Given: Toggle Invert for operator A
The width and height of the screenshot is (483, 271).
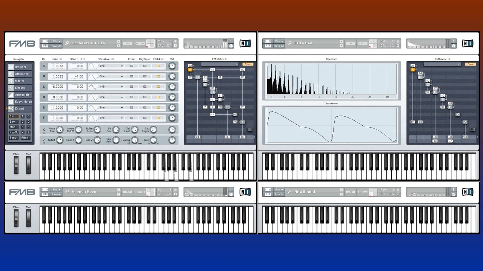Looking at the screenshot, I should pyautogui.click(x=131, y=66).
